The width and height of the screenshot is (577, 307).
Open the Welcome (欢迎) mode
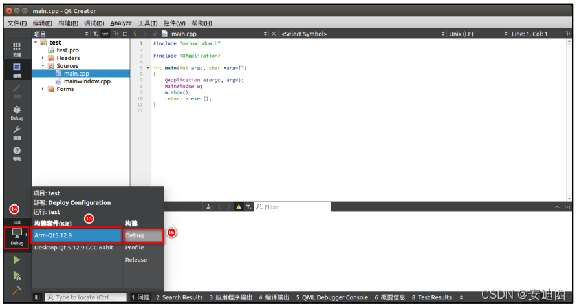click(17, 49)
